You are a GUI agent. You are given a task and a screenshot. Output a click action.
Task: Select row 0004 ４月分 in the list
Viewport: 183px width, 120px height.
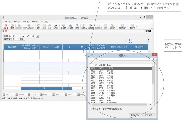(x=121, y=76)
